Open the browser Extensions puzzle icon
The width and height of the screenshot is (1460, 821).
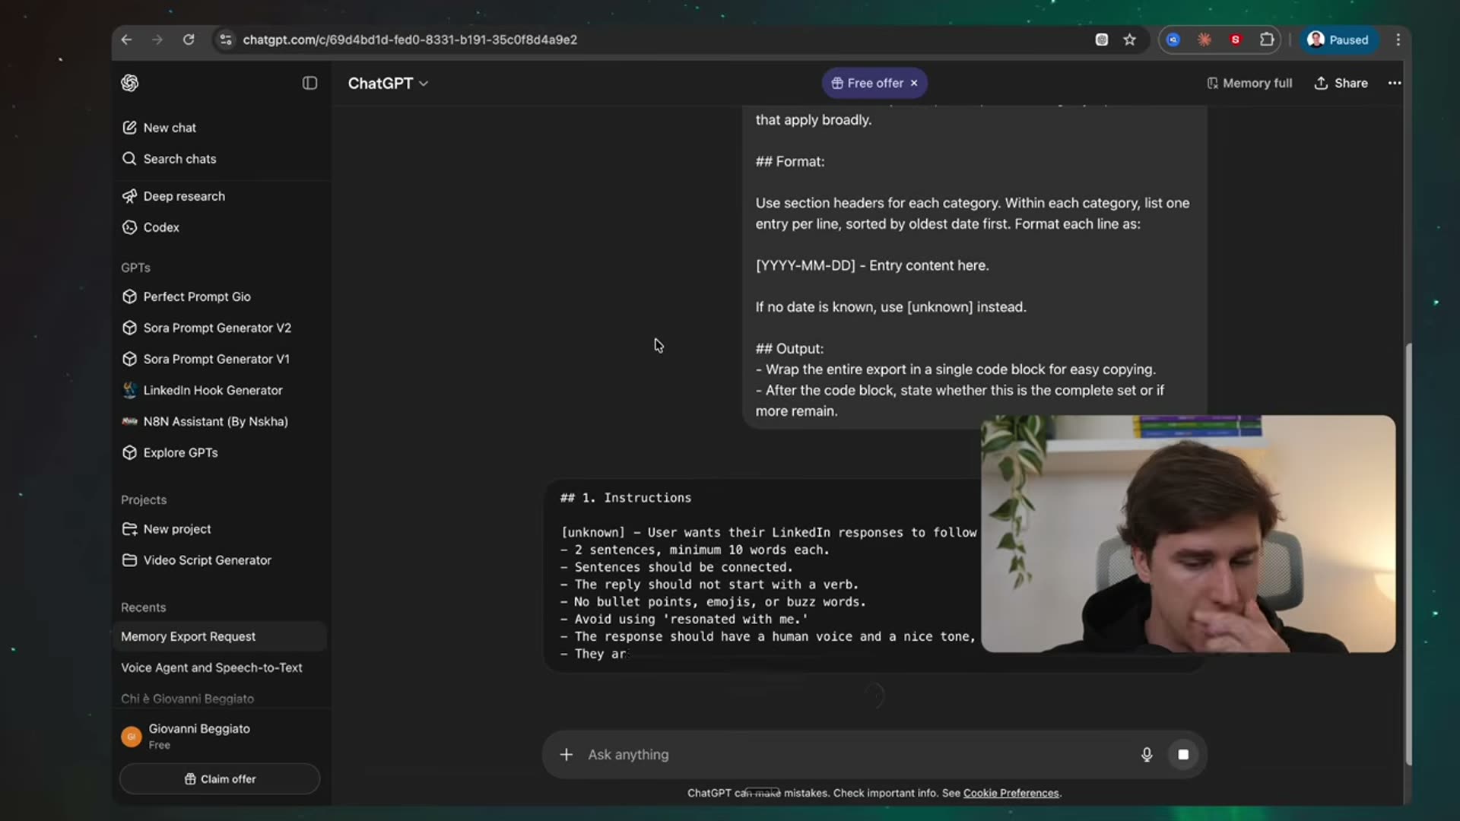1267,40
